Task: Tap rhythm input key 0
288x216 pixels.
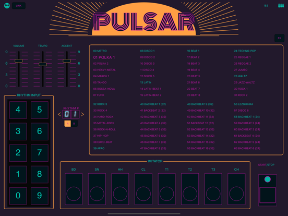Action: click(x=18, y=196)
